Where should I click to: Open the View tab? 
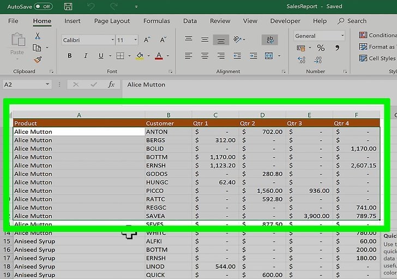point(250,21)
